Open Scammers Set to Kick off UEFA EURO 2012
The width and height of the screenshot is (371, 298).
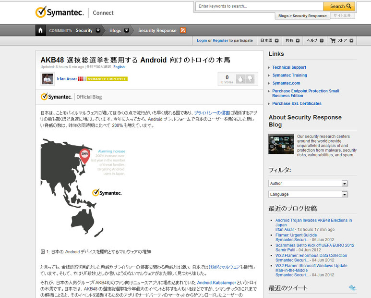click(x=315, y=245)
